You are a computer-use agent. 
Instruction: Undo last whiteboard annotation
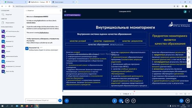189,53
